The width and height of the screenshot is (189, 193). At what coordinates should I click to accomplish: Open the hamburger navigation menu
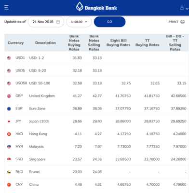point(6,7)
